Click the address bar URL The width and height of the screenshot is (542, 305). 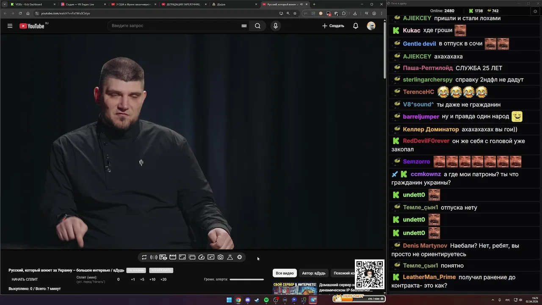tap(66, 13)
